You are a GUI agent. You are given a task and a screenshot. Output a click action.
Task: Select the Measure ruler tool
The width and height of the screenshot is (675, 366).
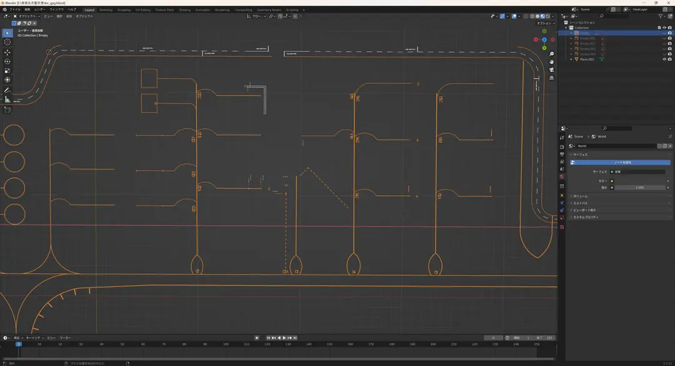point(7,100)
